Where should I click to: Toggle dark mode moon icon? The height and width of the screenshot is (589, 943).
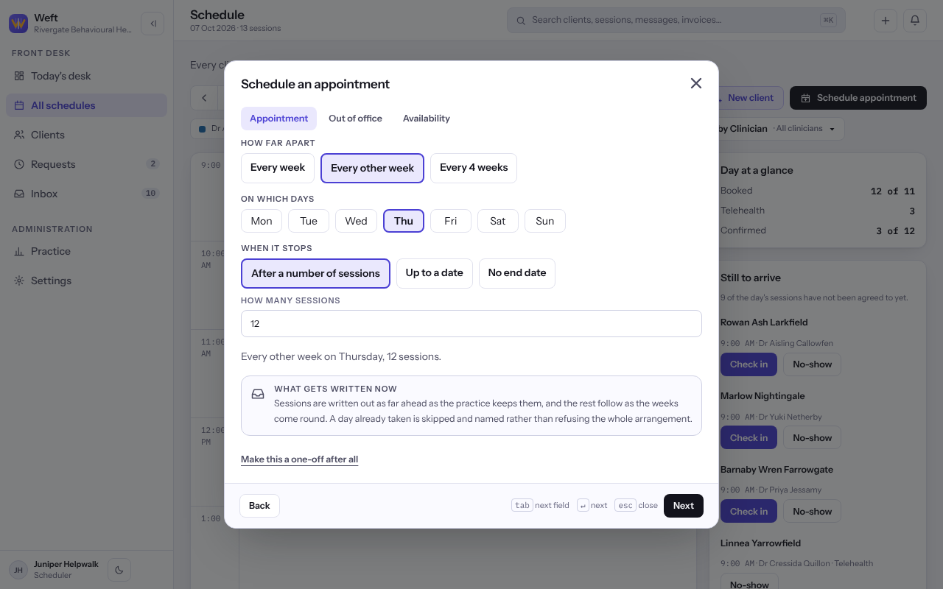[119, 569]
